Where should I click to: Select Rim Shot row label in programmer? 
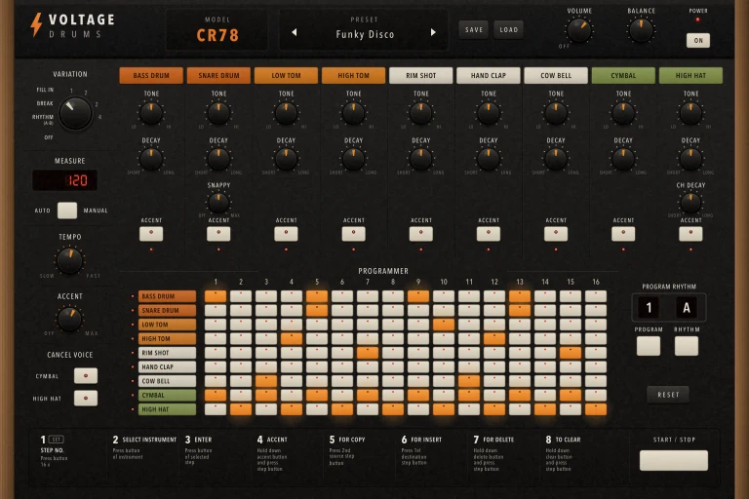[167, 353]
